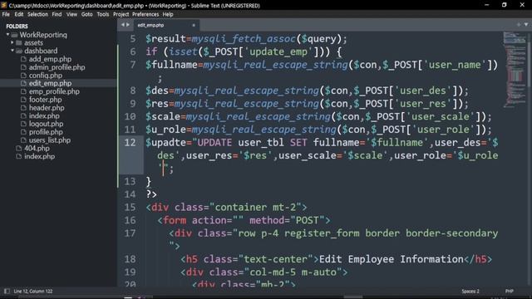Screen dimensions: 532x299
Task: Select the dashboard folder
Action: (x=41, y=51)
